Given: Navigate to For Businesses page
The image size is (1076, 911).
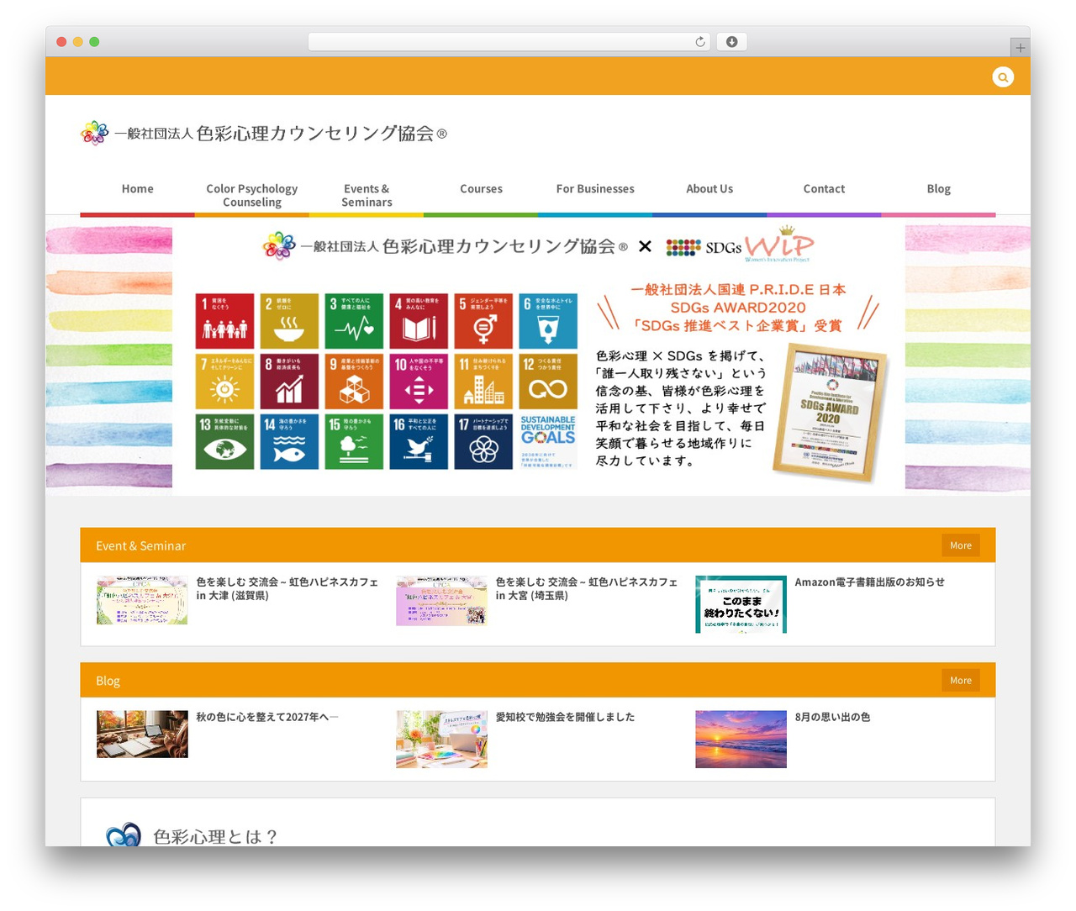Looking at the screenshot, I should (x=595, y=189).
